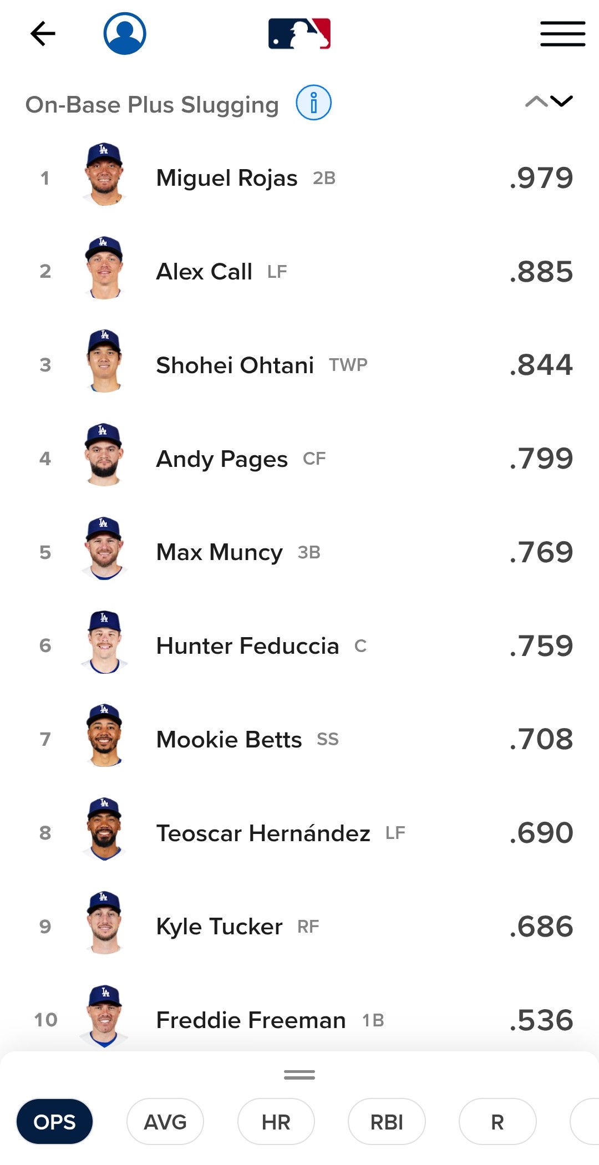
Task: Tap the MLB logo
Action: click(299, 34)
